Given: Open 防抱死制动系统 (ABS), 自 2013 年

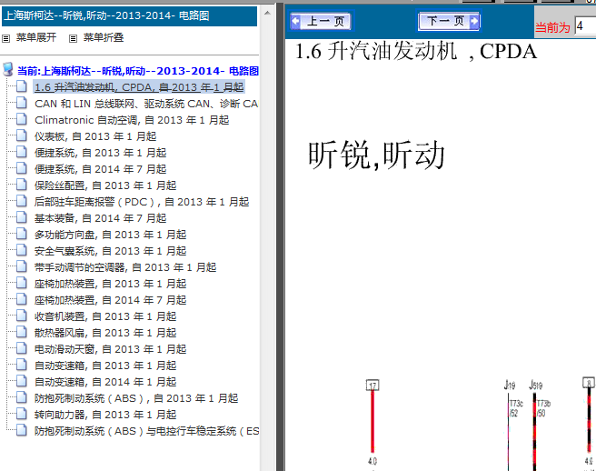Looking at the screenshot, I should (136, 398).
